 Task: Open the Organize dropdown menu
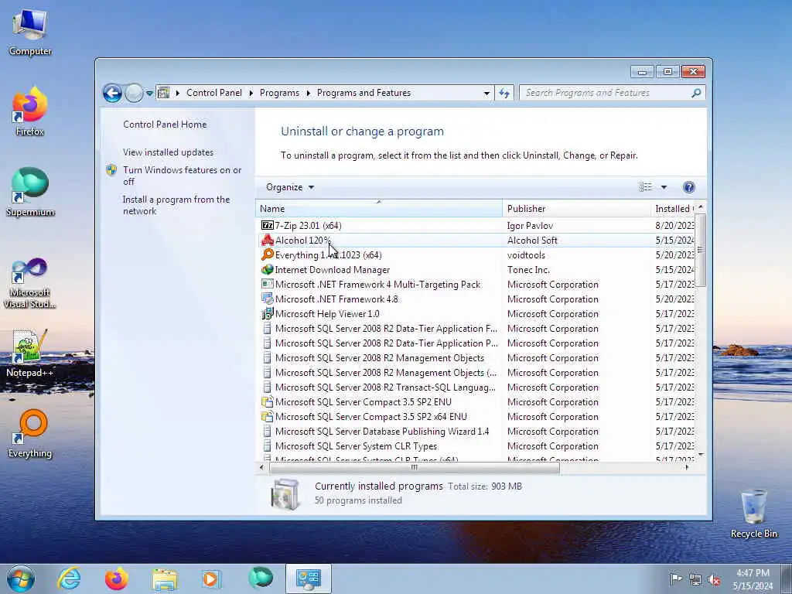point(290,187)
